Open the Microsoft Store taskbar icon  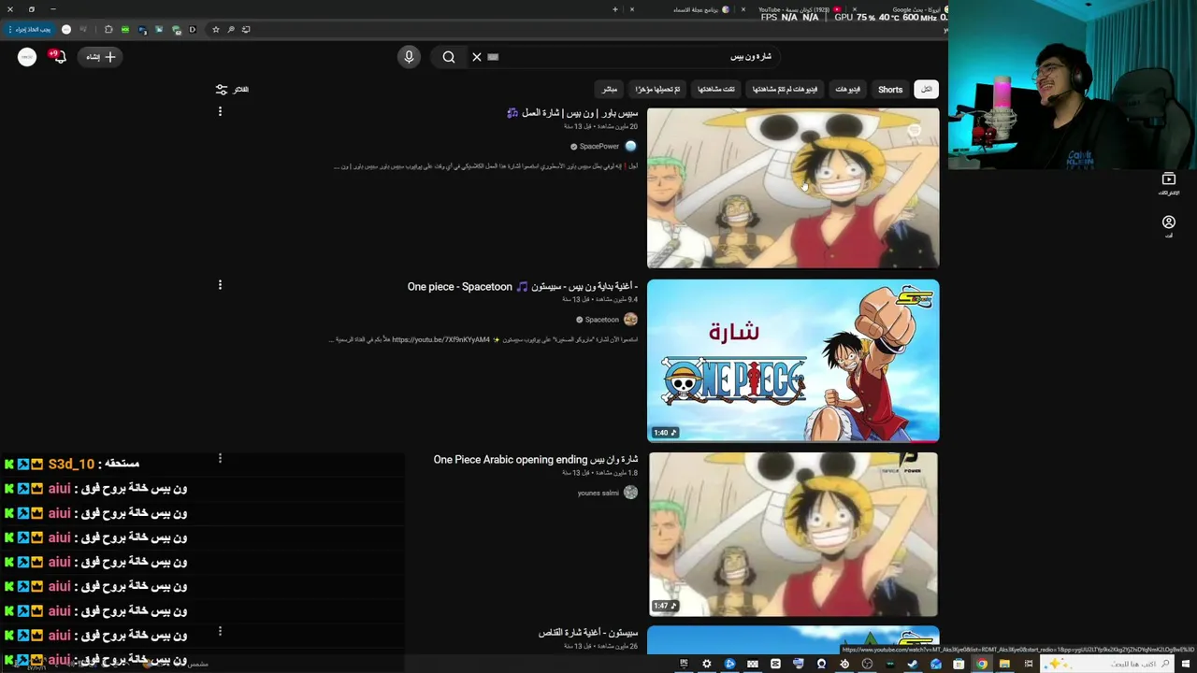click(959, 664)
